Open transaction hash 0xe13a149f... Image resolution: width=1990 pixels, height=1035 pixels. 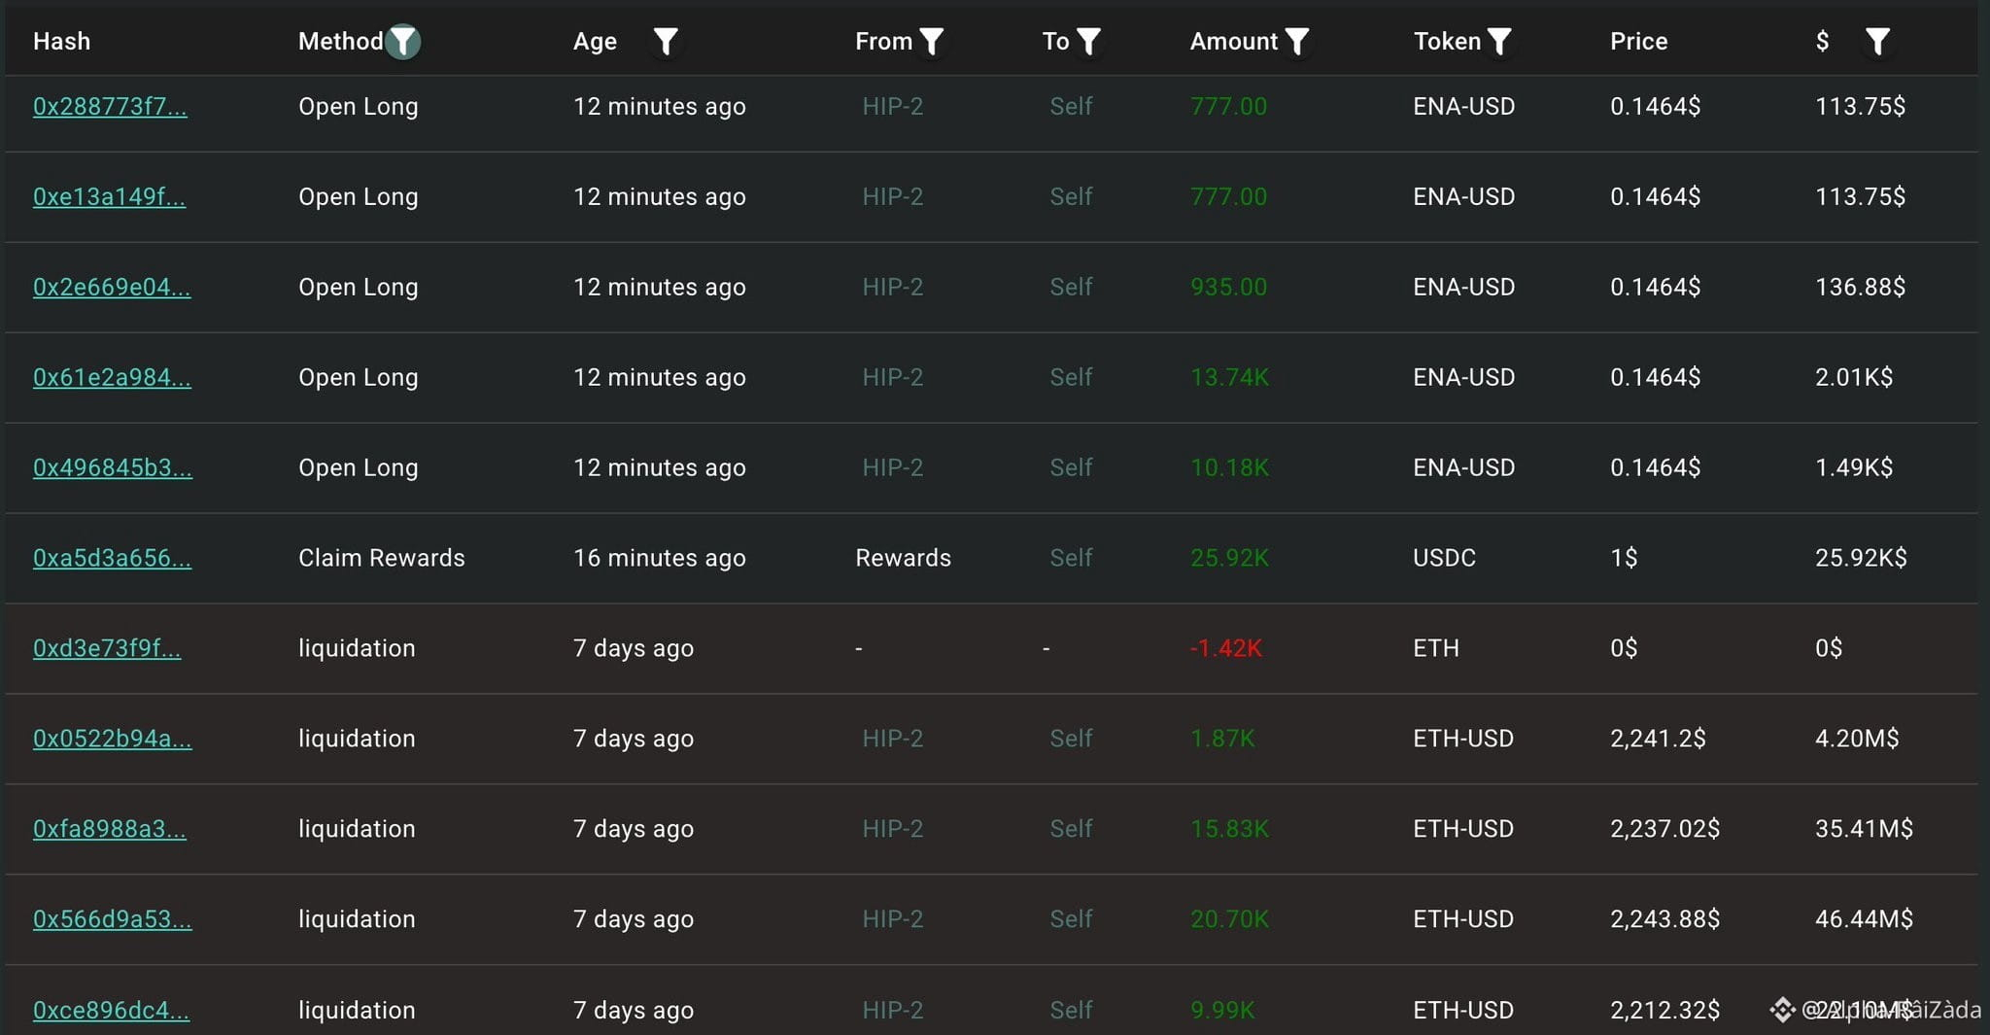109,196
